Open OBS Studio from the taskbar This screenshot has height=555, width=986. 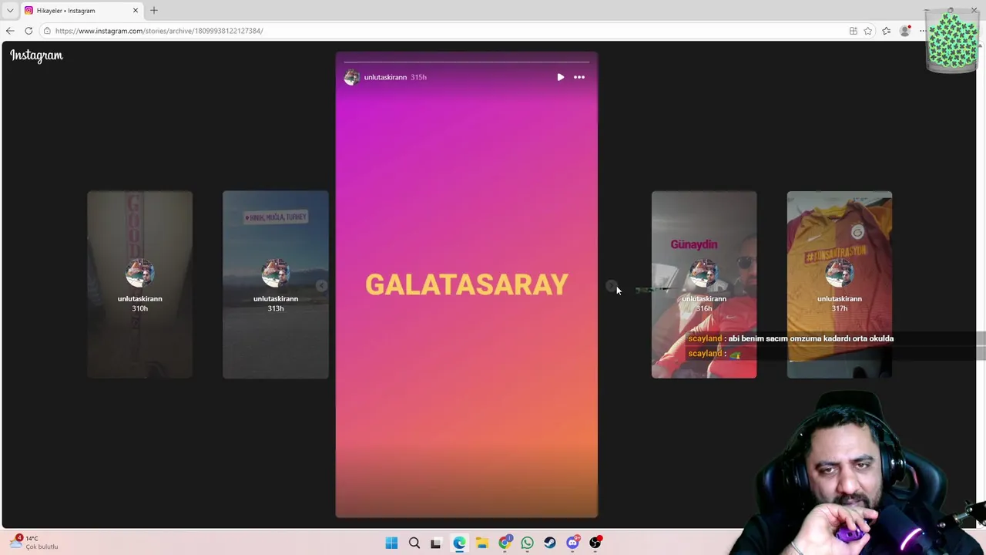point(595,543)
